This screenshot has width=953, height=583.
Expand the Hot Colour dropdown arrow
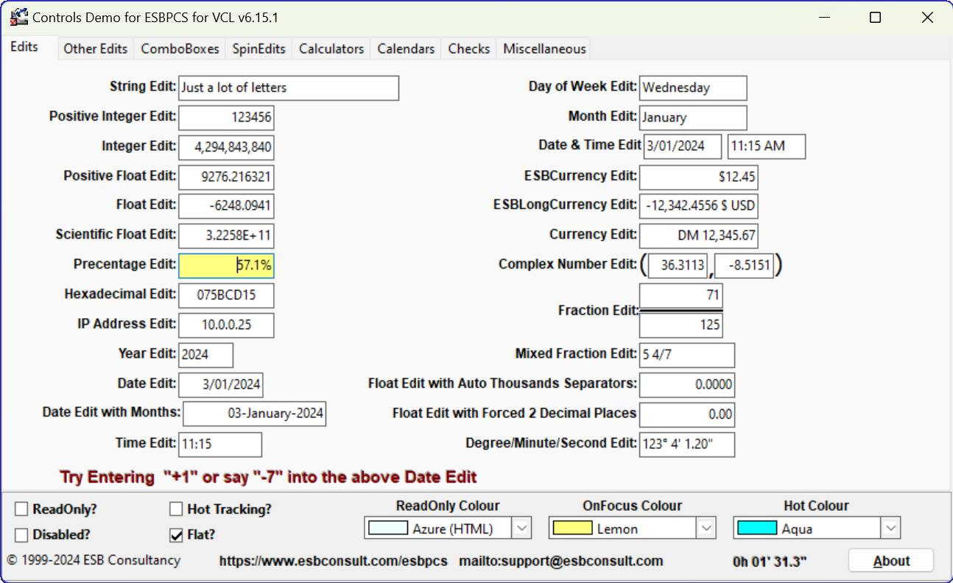(x=890, y=529)
